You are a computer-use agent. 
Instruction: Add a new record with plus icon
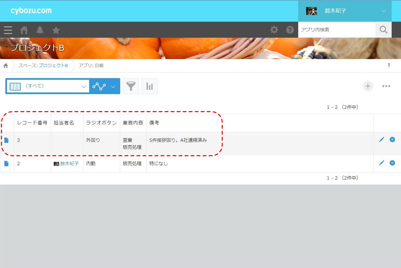[x=368, y=86]
